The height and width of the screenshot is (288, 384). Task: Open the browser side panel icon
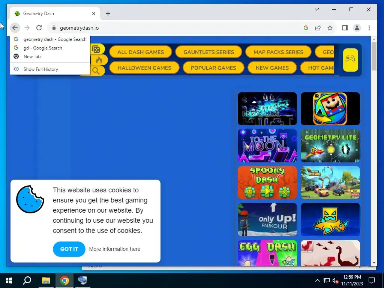(x=345, y=28)
